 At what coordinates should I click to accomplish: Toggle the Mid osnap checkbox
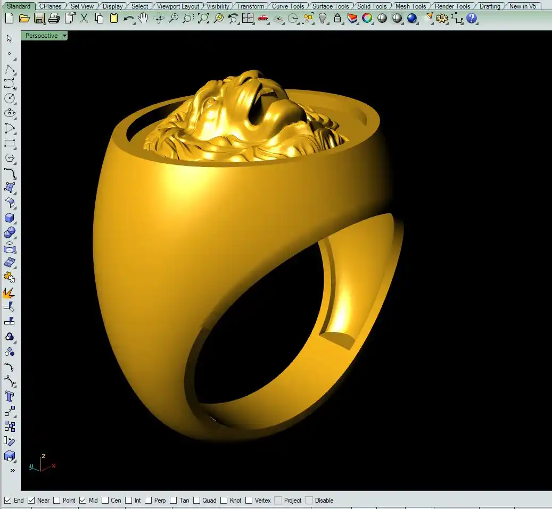coord(83,500)
